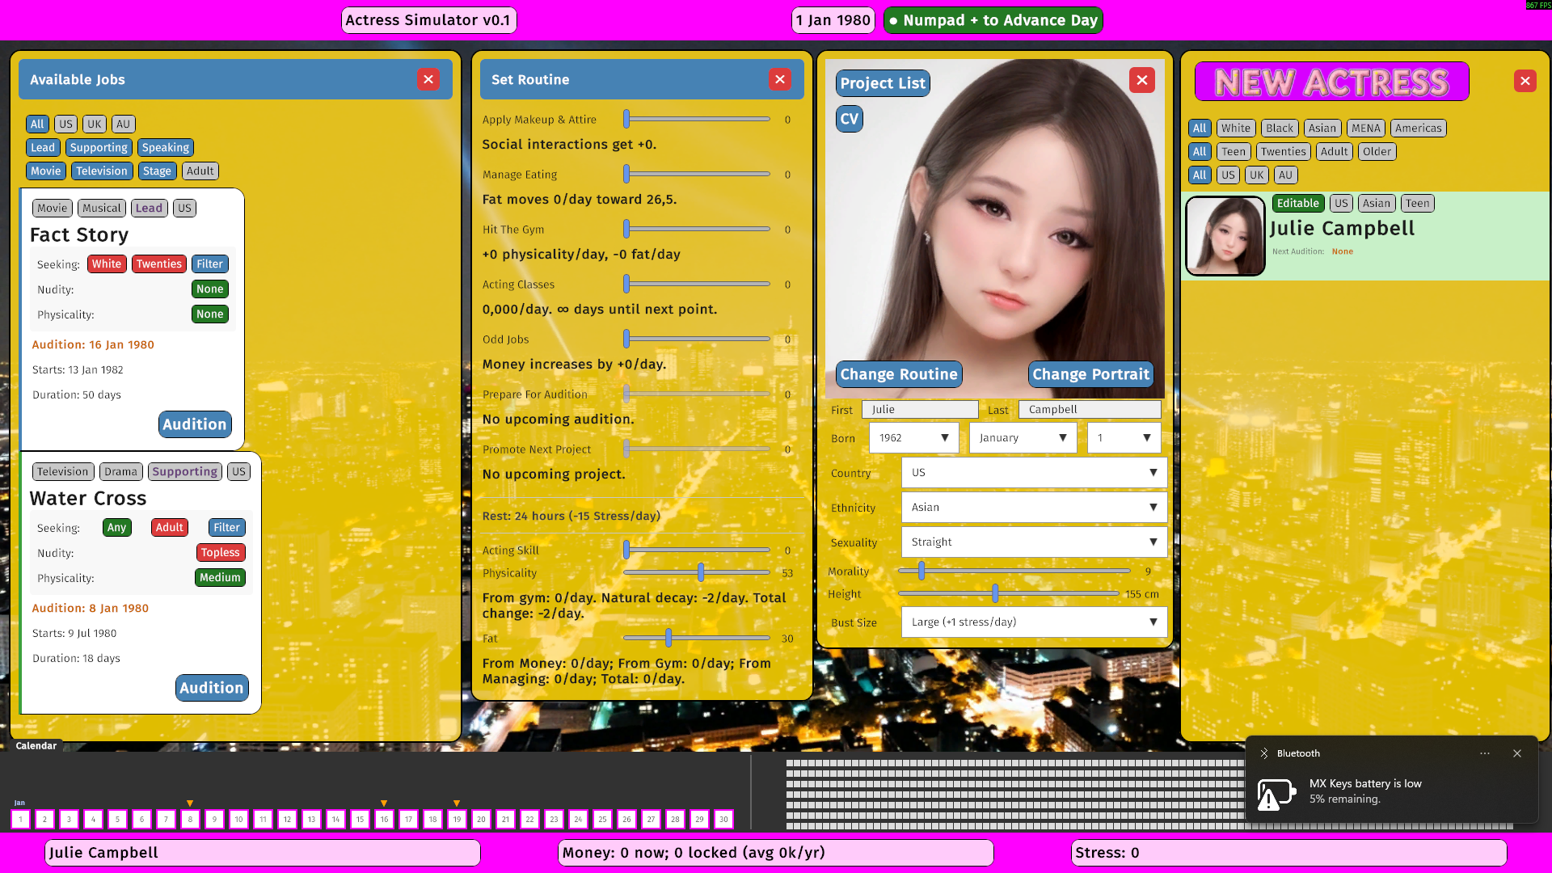The image size is (1552, 873).
Task: Expand the Ethnicity dropdown
Action: (x=1034, y=508)
